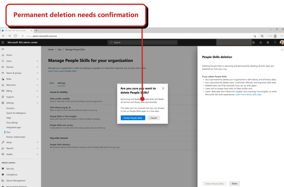Image resolution: width=284 pixels, height=187 pixels.
Task: Open Learn more about skills data link
Action: point(248,95)
